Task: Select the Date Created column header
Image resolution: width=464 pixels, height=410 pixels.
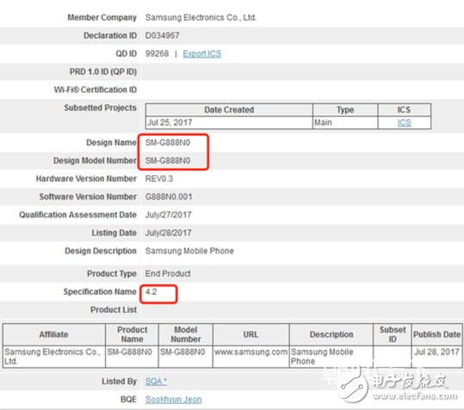Action: click(229, 110)
